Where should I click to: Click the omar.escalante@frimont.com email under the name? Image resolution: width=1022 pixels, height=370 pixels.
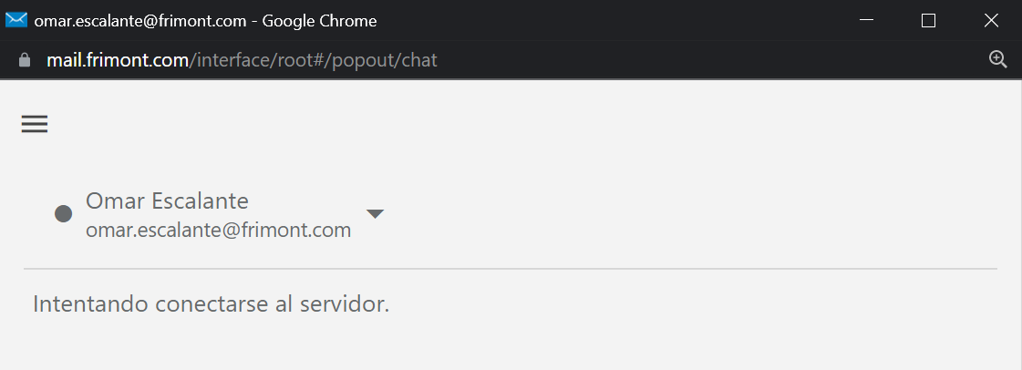pos(218,231)
